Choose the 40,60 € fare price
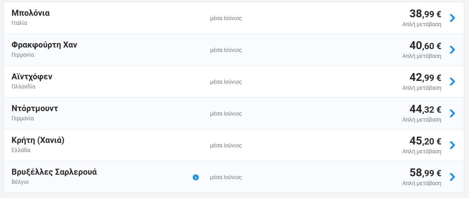The width and height of the screenshot is (469, 198). [x=425, y=46]
